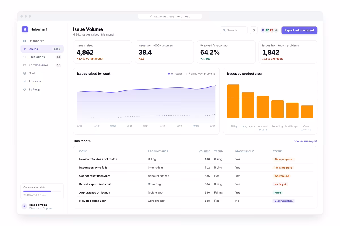This screenshot has width=340, height=226.
Task: Select the Issues sidebar item
Action: (42, 49)
